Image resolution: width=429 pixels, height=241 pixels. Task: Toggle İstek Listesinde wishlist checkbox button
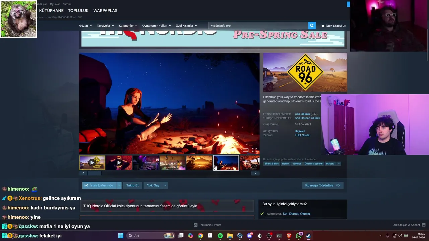(x=99, y=185)
